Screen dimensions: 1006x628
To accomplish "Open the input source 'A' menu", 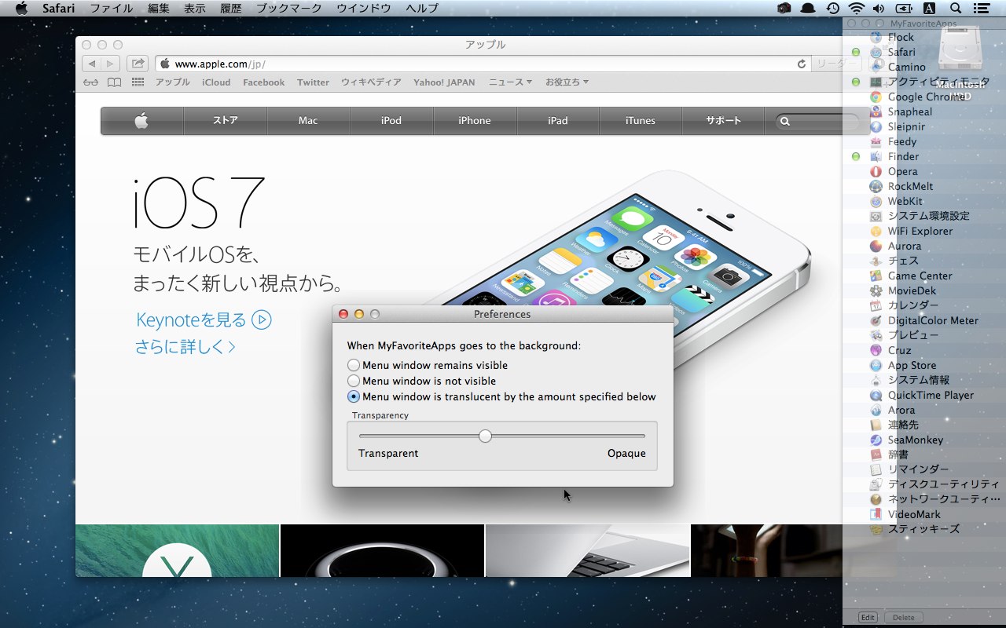I will (929, 9).
